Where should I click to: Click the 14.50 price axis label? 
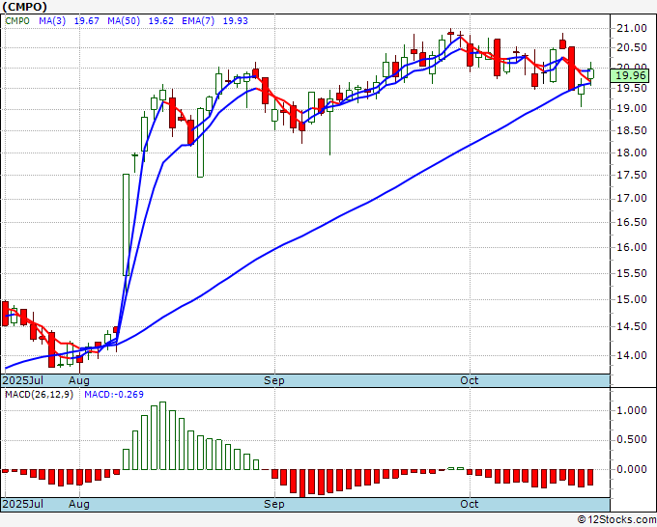[x=632, y=327]
